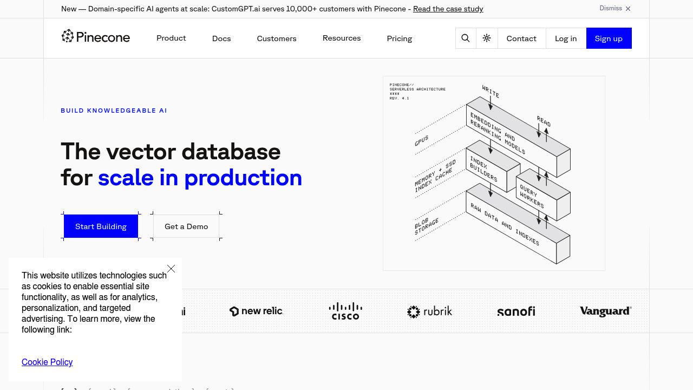The image size is (693, 390).
Task: Click the Vanguard logo
Action: 605,311
